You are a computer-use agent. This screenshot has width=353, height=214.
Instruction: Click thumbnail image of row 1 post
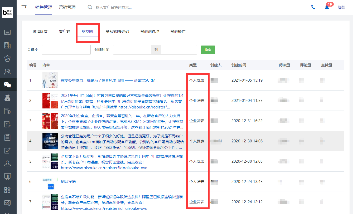(x=50, y=80)
